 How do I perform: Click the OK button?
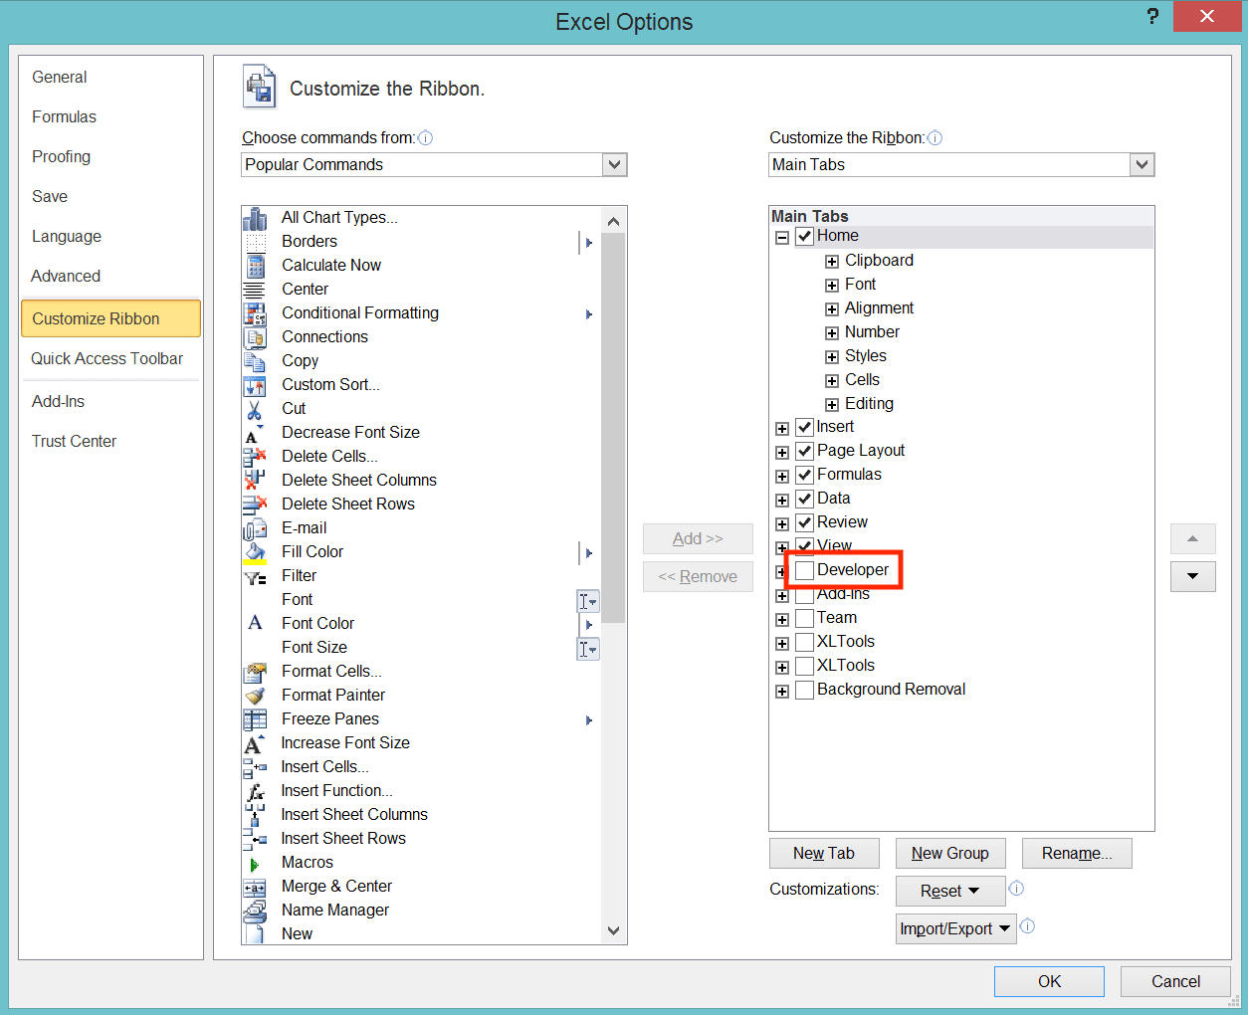pos(1049,981)
